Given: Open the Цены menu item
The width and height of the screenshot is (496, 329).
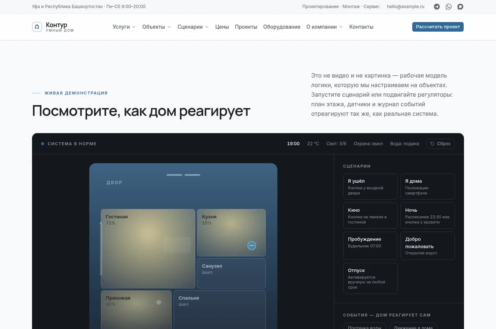Looking at the screenshot, I should 222,27.
